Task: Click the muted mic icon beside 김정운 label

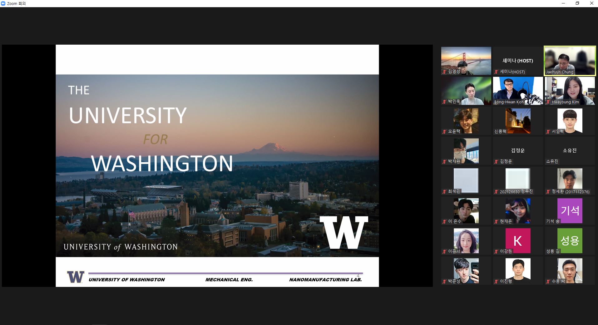Action: (496, 162)
